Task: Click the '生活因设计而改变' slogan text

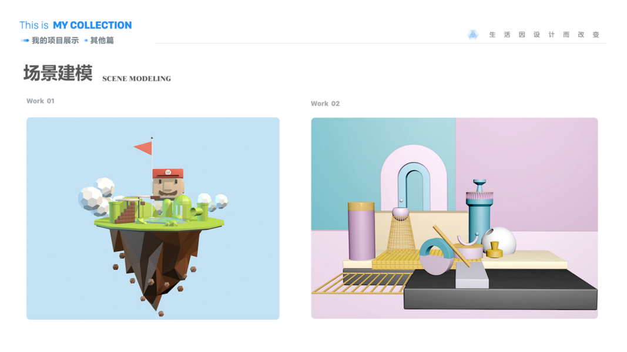Action: click(x=544, y=35)
